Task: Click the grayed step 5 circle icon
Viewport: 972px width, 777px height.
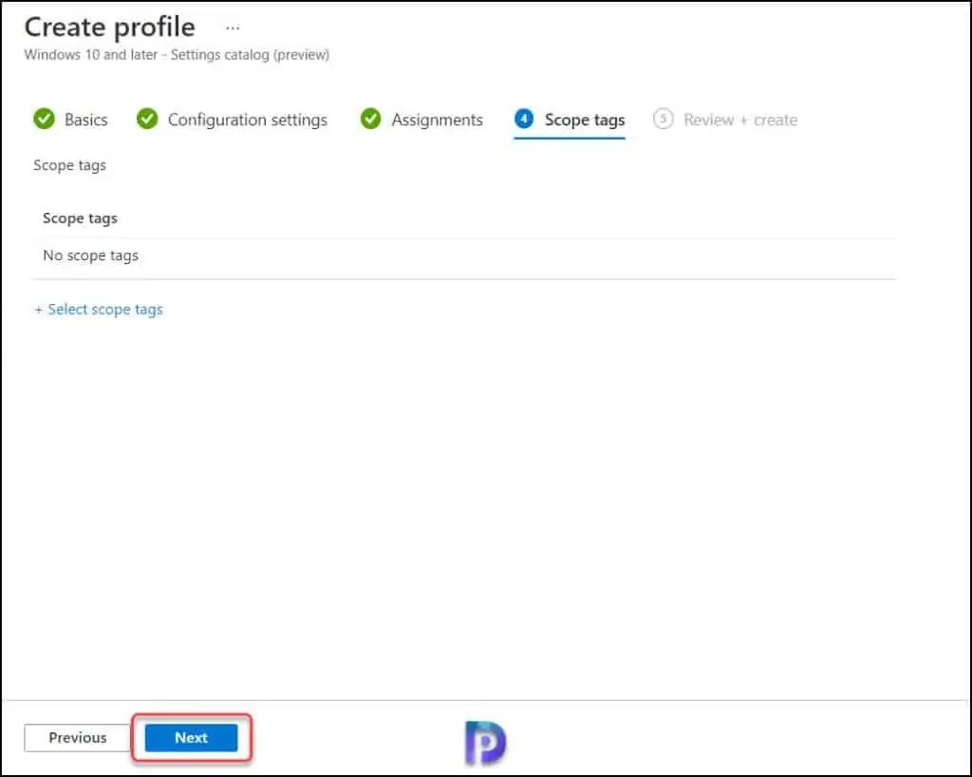Action: (x=664, y=119)
